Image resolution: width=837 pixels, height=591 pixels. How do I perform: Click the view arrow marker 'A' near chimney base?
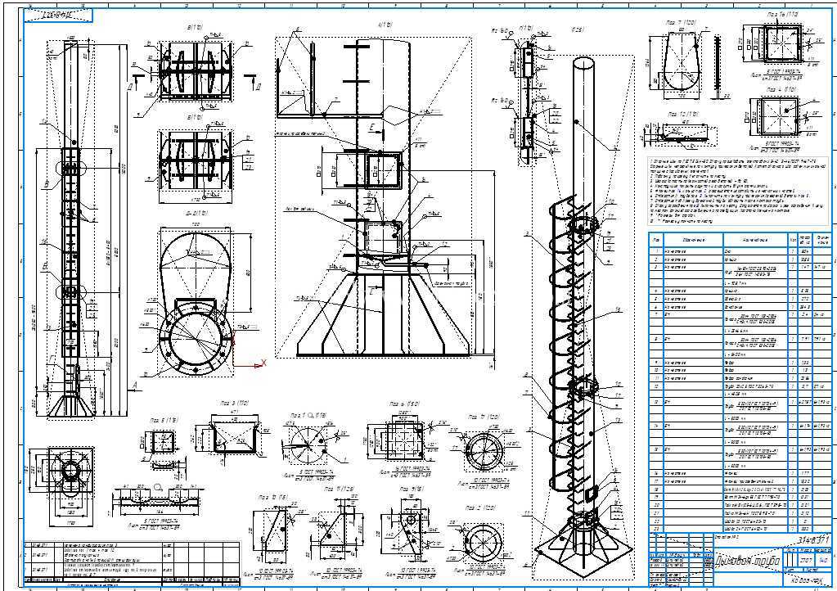[134, 386]
